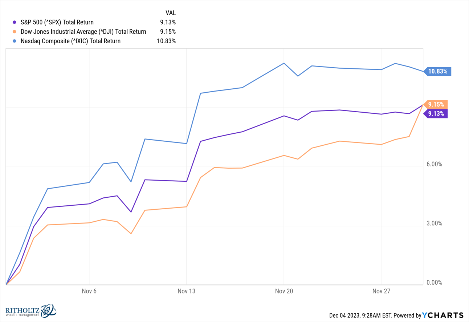Viewport: 469px width, 322px height.
Task: Click the 3.00% y-axis label
Action: tap(434, 224)
